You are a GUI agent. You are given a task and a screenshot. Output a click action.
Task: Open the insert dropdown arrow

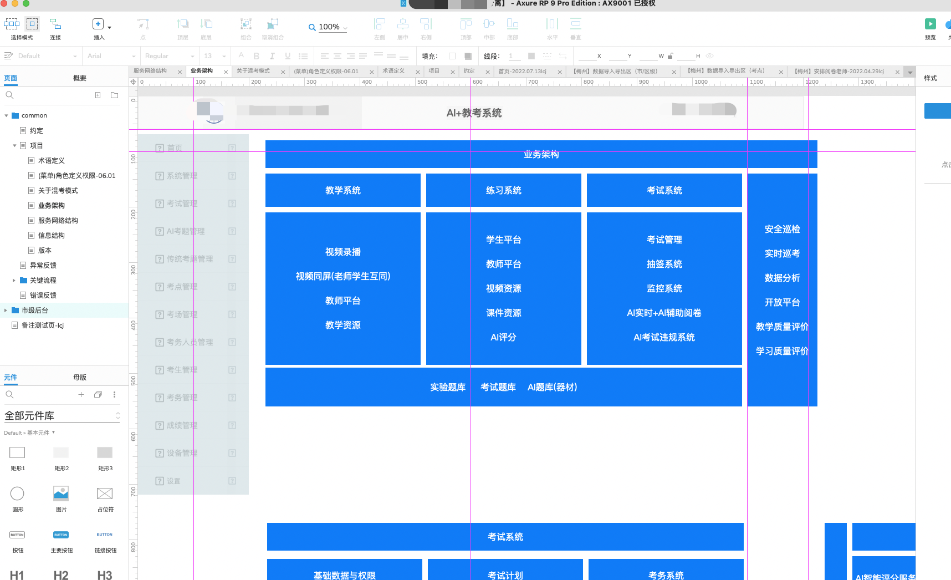109,27
